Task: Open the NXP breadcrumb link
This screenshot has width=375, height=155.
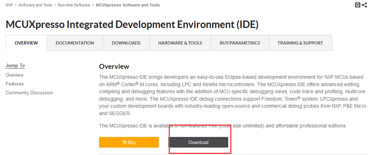Action: (9, 5)
